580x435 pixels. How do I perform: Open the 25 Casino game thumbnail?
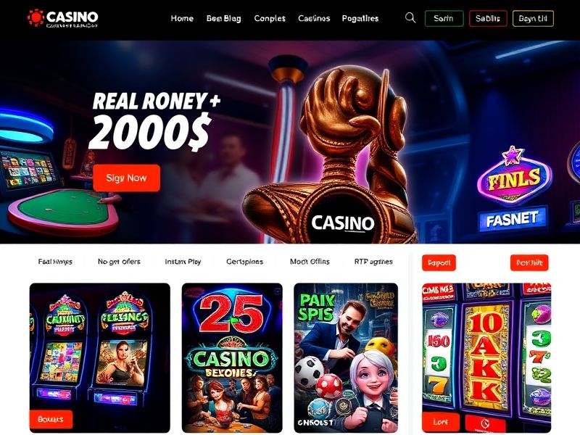232,357
